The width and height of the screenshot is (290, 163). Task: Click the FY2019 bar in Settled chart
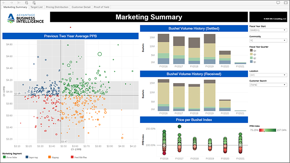[x=209, y=48]
